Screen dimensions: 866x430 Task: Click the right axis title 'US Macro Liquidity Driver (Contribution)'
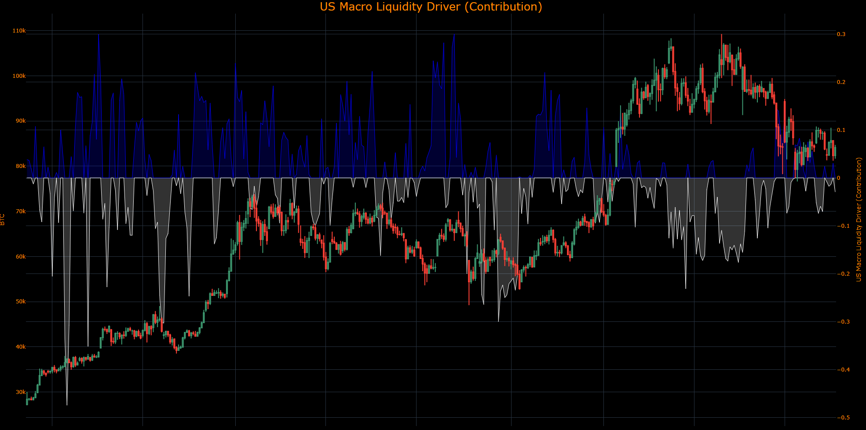(x=859, y=219)
